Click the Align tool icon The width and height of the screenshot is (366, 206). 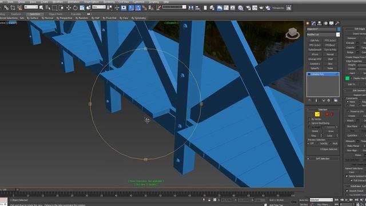(198, 7)
